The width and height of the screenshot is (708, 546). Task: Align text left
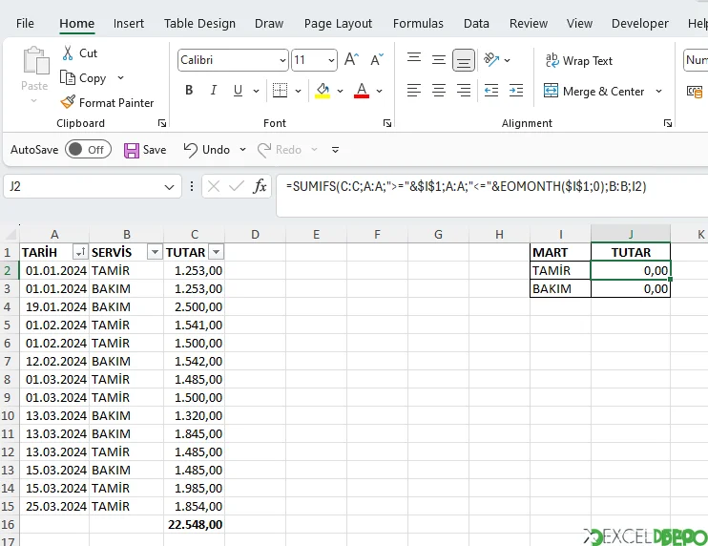tap(413, 91)
